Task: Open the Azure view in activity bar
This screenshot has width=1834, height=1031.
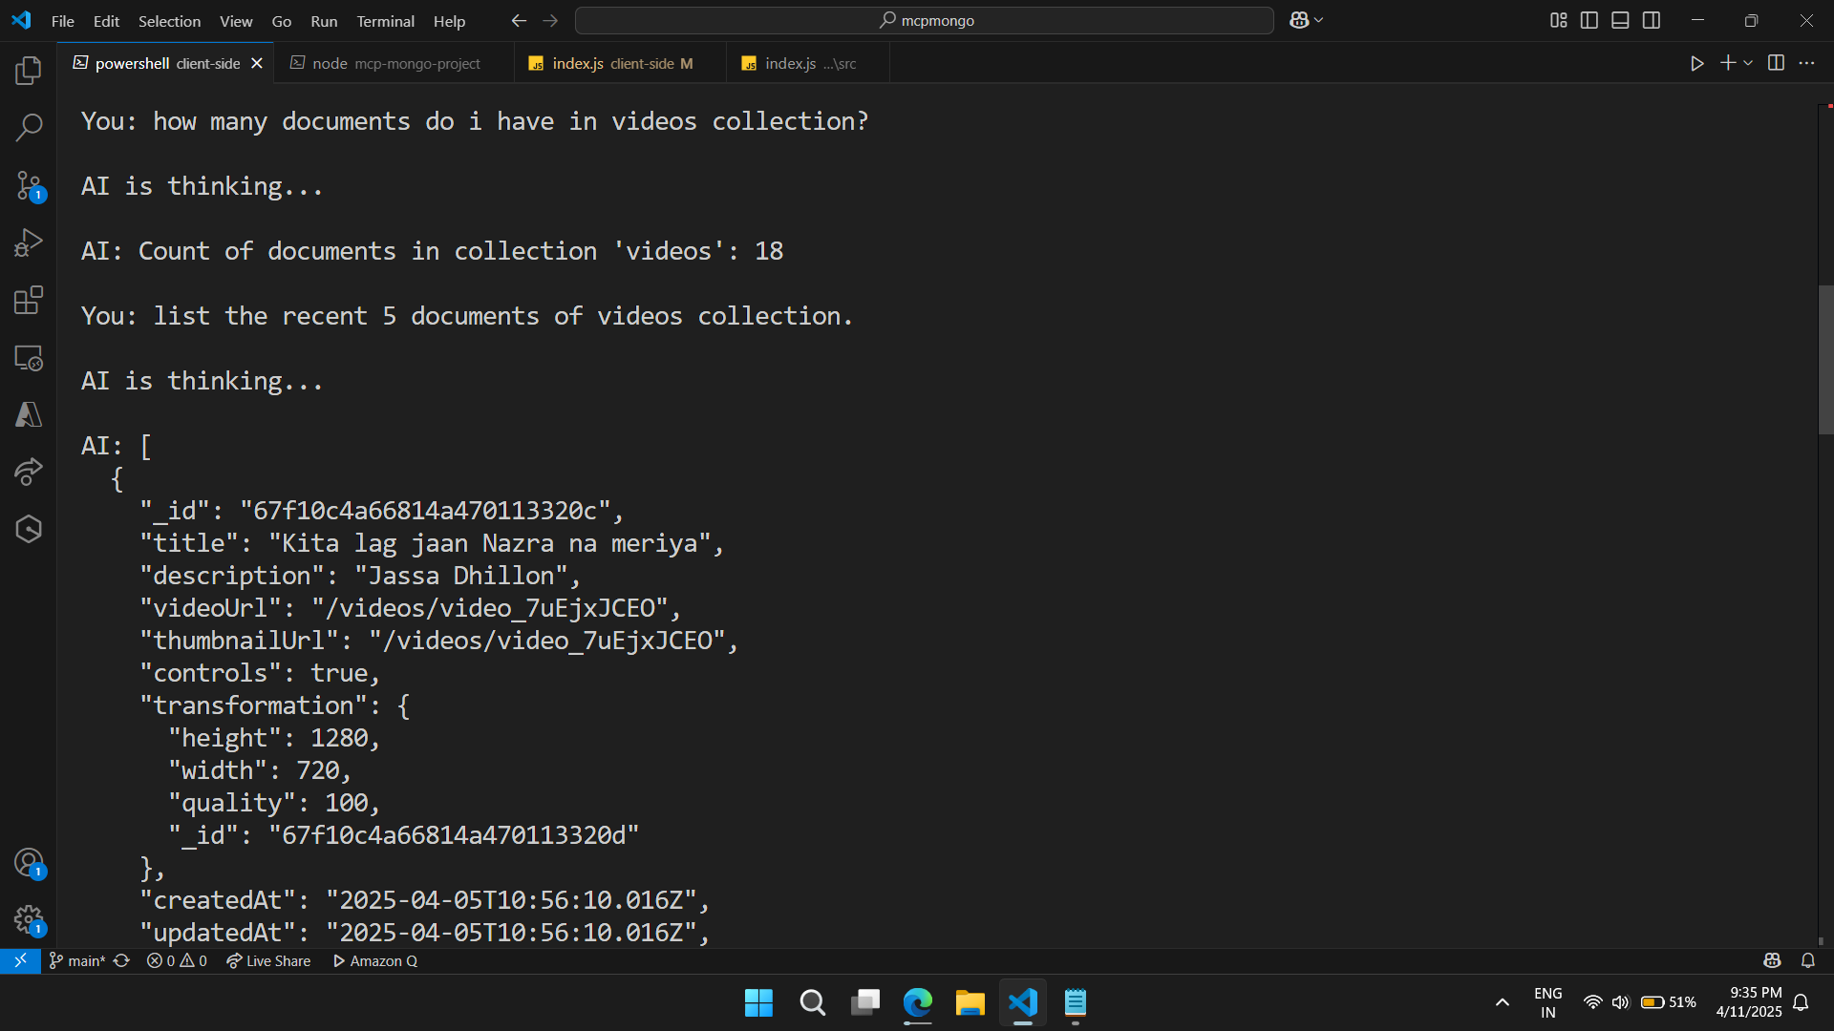Action: pyautogui.click(x=29, y=414)
